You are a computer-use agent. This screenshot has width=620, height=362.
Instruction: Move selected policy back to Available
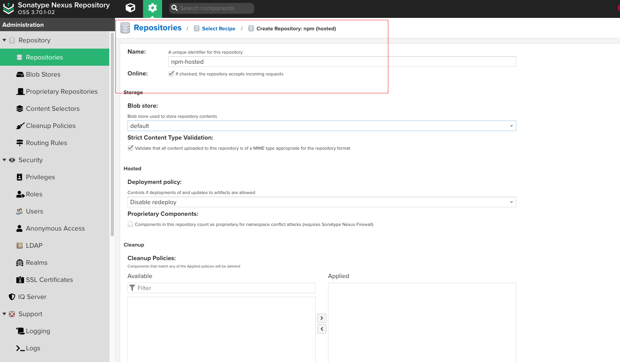pyautogui.click(x=322, y=329)
